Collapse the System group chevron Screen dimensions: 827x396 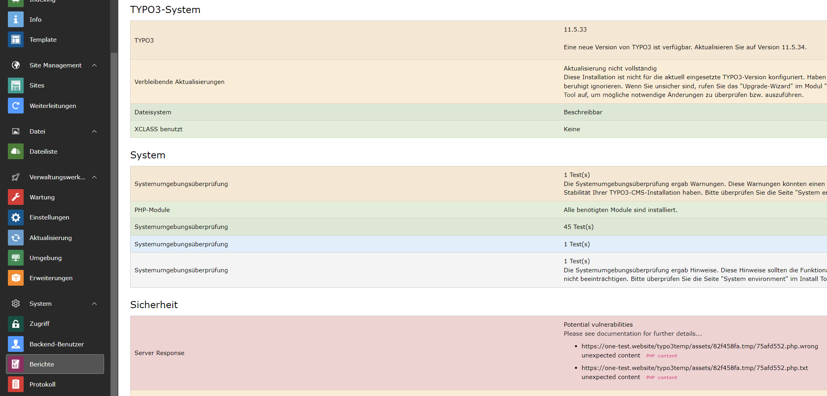[x=94, y=303]
